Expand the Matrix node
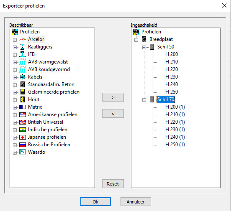 point(15,107)
